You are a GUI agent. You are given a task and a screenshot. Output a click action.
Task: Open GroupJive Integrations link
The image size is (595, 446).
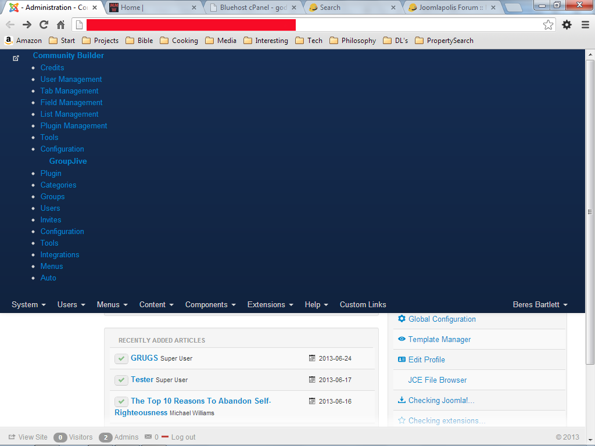coord(60,254)
